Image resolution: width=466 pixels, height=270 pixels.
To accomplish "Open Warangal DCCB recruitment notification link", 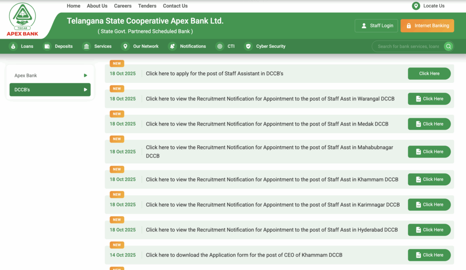I will [429, 99].
